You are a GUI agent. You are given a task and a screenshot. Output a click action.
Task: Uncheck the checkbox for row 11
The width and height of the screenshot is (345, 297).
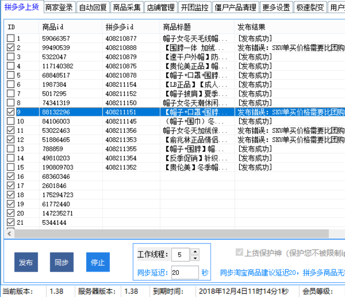click(x=11, y=131)
